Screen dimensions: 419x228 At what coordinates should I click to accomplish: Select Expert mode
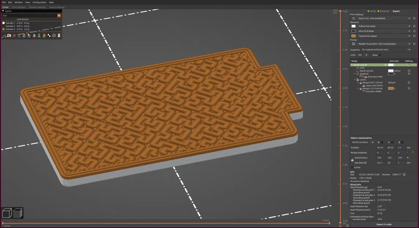(x=395, y=11)
